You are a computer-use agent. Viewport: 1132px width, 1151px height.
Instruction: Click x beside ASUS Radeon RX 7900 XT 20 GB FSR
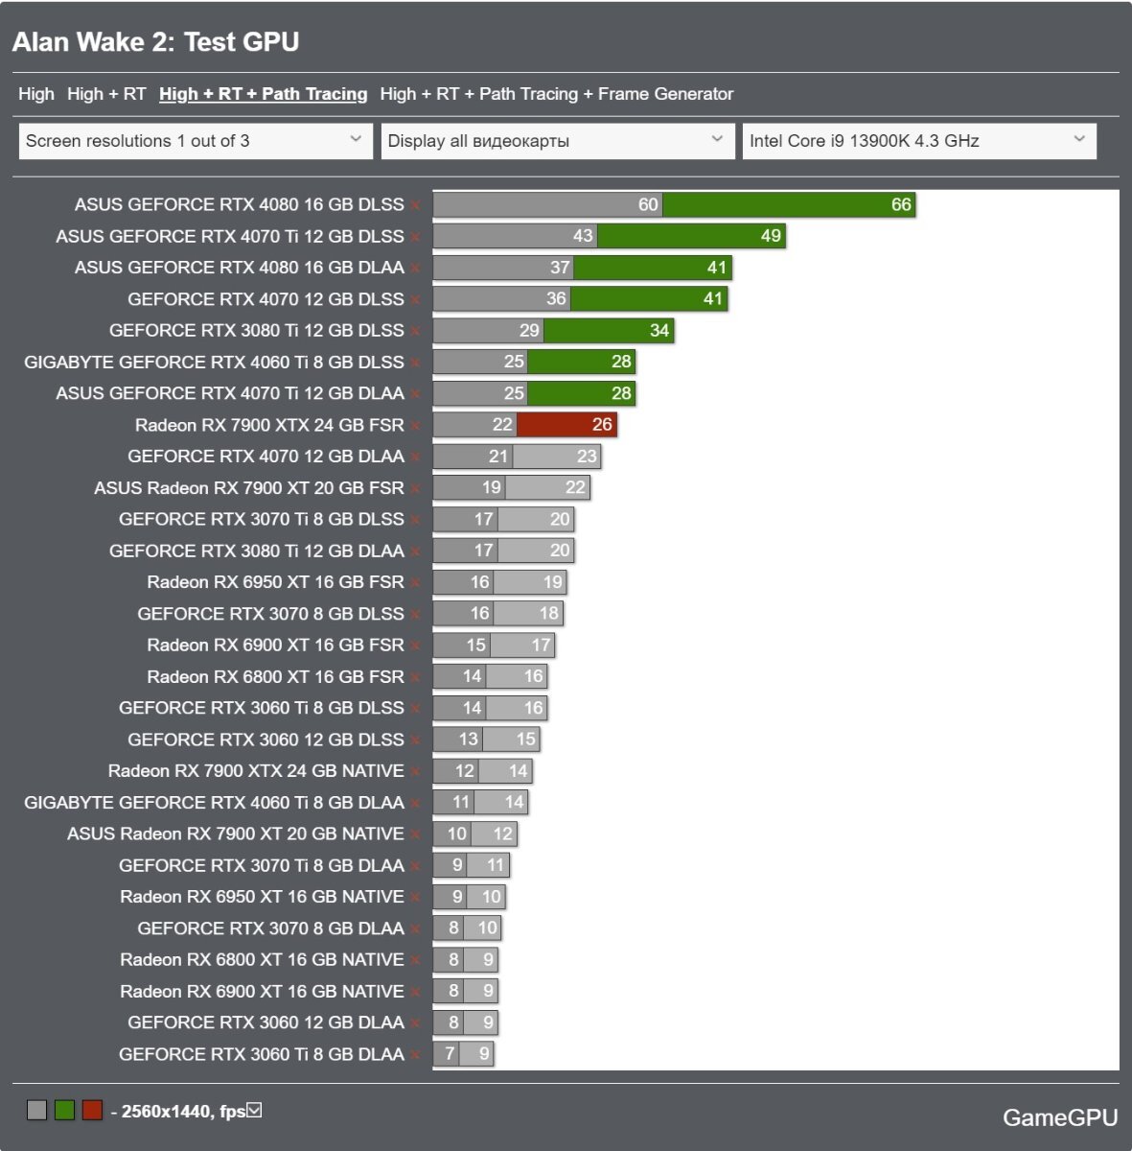coord(415,489)
